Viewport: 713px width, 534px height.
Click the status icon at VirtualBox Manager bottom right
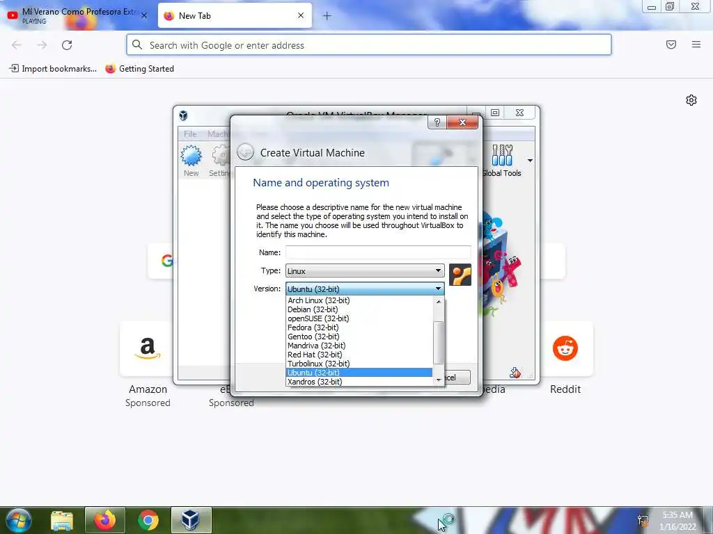[515, 373]
